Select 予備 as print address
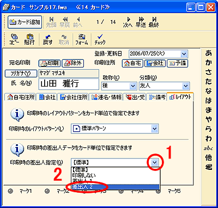Image resolution: width=218 pixels, height=208 pixels. 177,63
